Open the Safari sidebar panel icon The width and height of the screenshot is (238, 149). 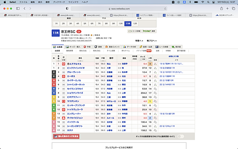click(x=18, y=9)
